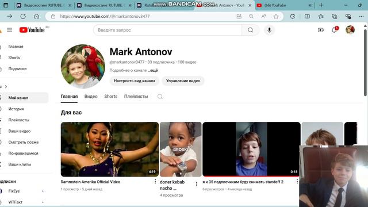Switch to first RUTUBE browser tab
Screen dimensions: 368x207
point(44,5)
